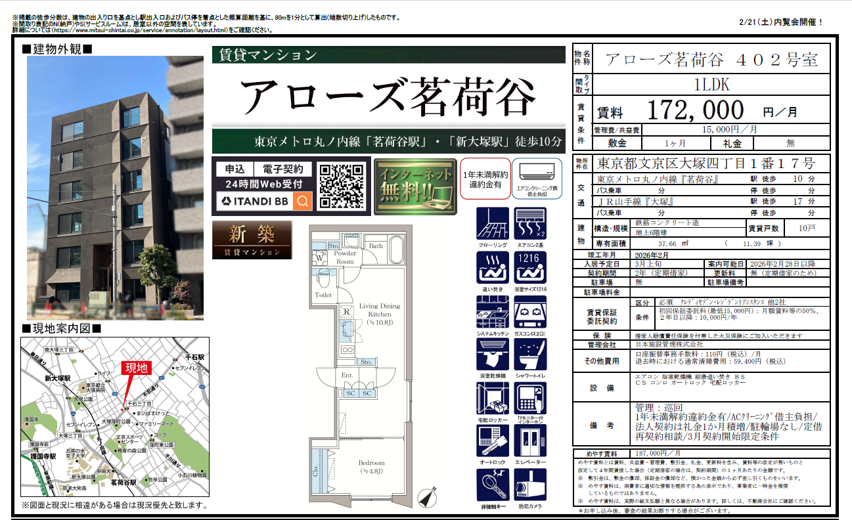
Task: Click the red 現地 marker on map
Action: (x=137, y=368)
